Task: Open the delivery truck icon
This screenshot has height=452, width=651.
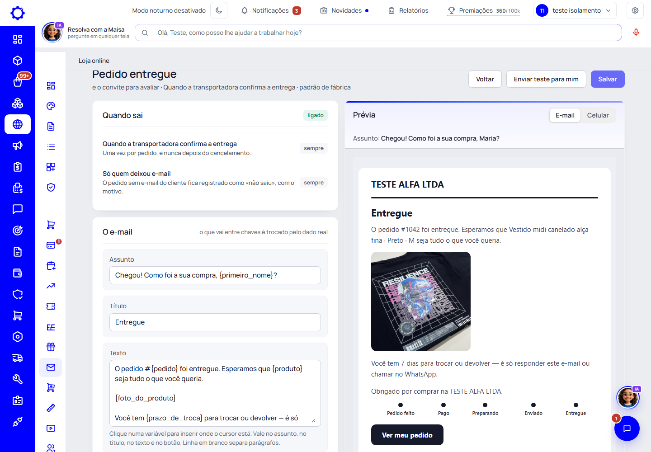Action: coord(18,358)
